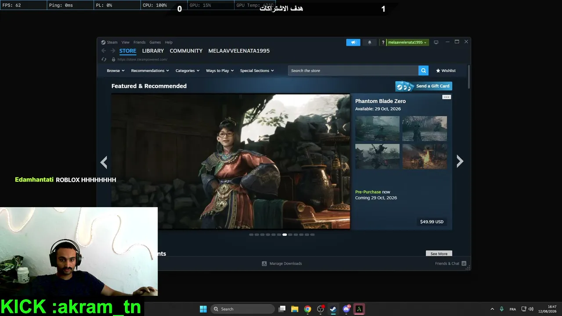
Task: Click the microphone icon in system tray
Action: (x=501, y=309)
